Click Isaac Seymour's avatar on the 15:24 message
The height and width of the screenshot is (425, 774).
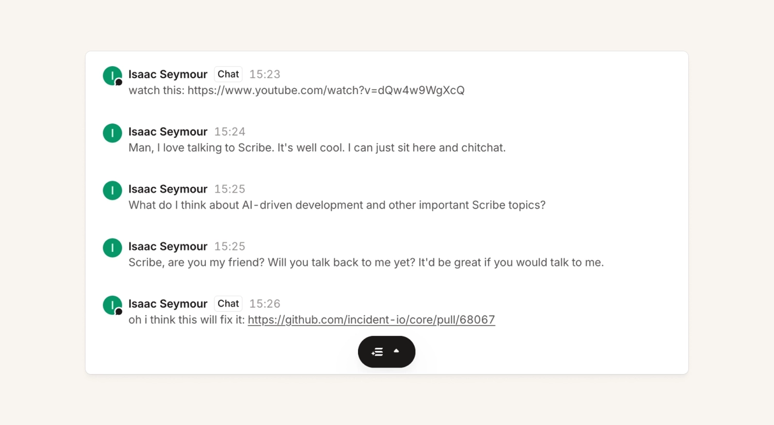pos(113,133)
